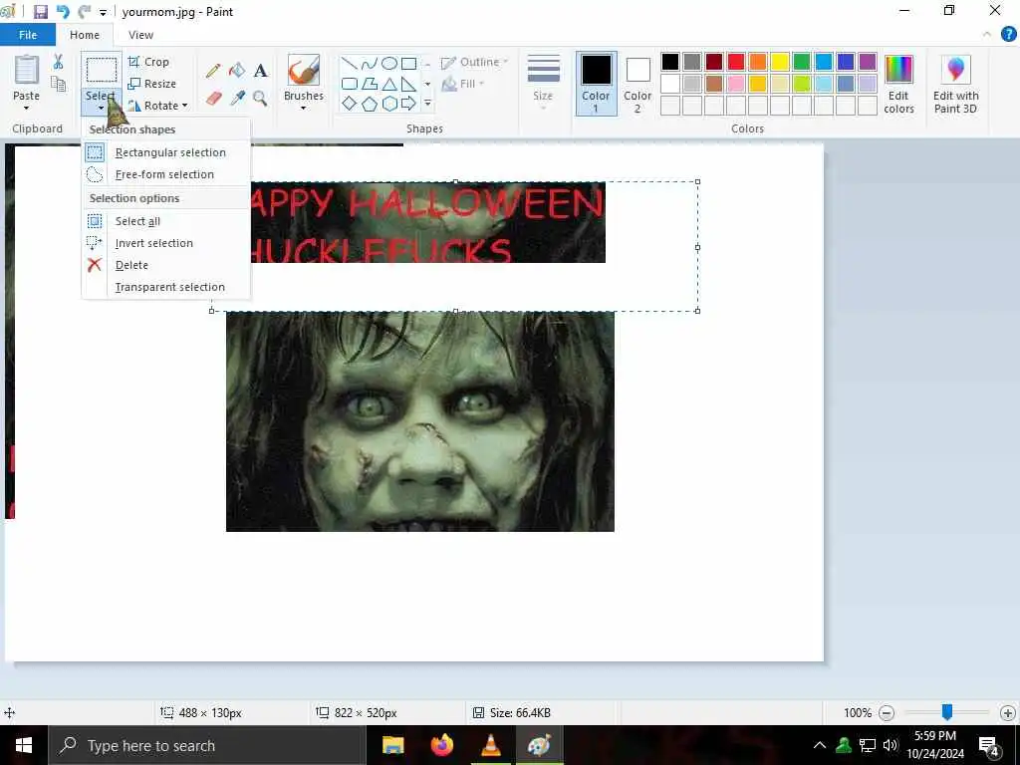Open the Brushes dropdown arrow
Viewport: 1020px width, 765px height.
pos(304,108)
